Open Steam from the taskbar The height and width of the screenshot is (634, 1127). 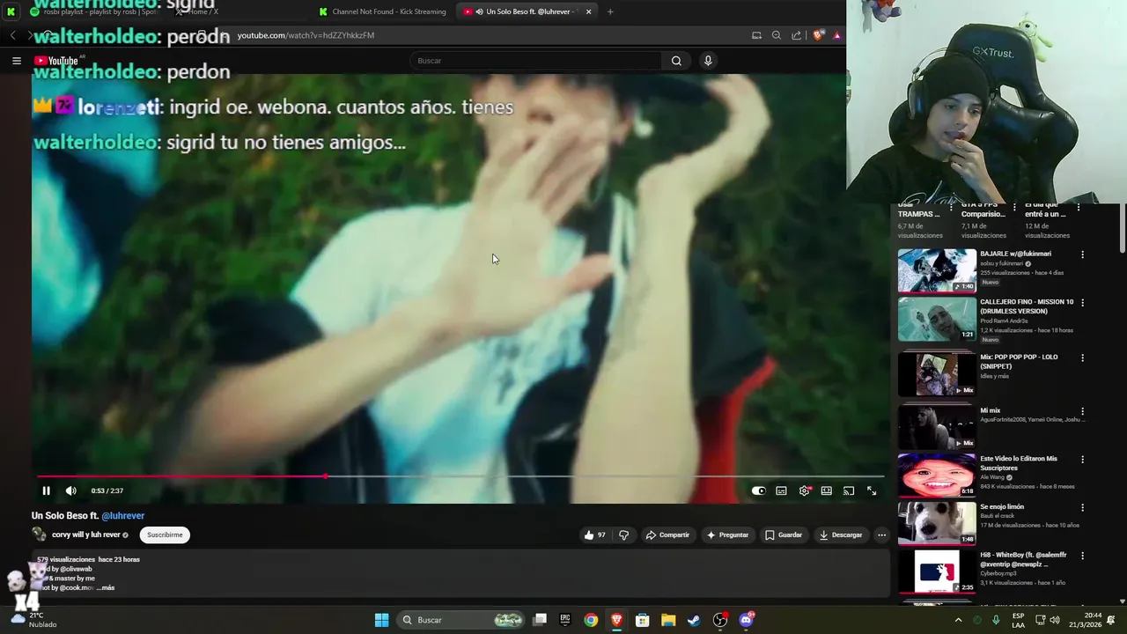coord(694,620)
